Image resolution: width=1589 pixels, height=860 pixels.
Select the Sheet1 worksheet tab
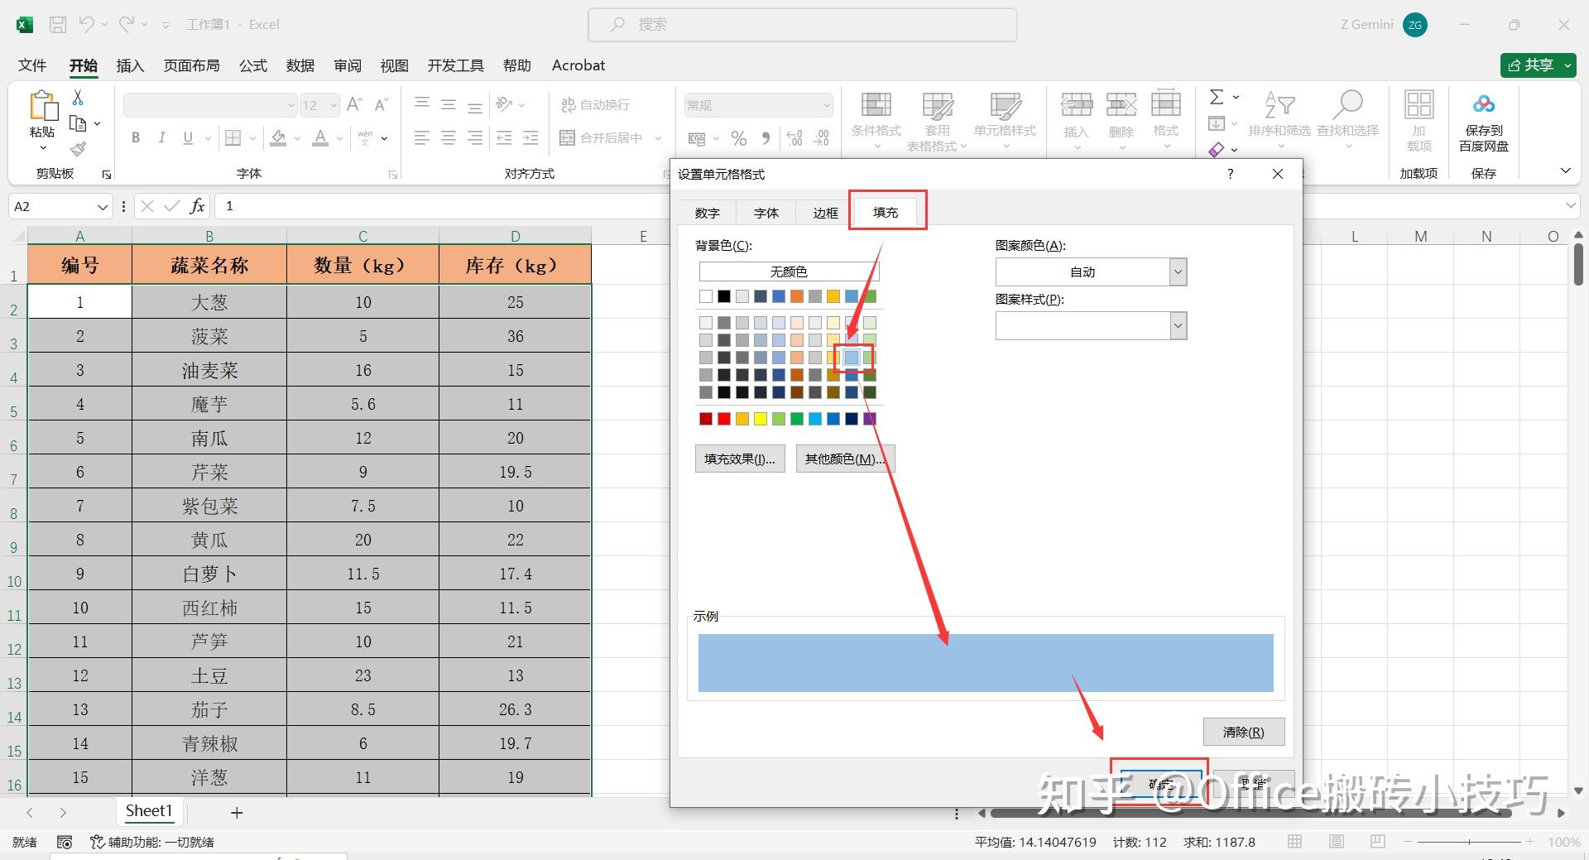[149, 811]
